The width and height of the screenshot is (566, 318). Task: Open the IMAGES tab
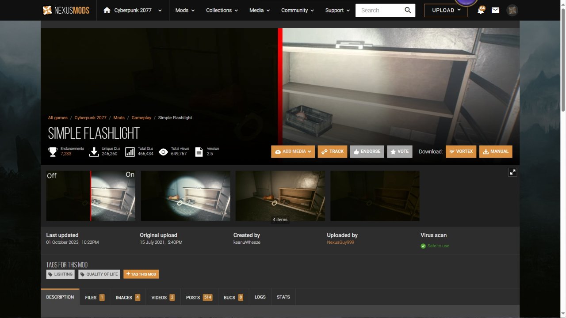tap(128, 298)
